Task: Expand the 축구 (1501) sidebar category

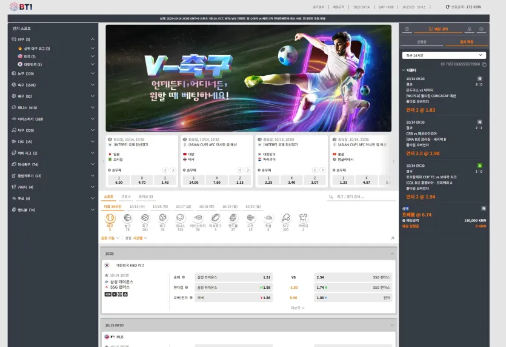Action: tap(53, 85)
